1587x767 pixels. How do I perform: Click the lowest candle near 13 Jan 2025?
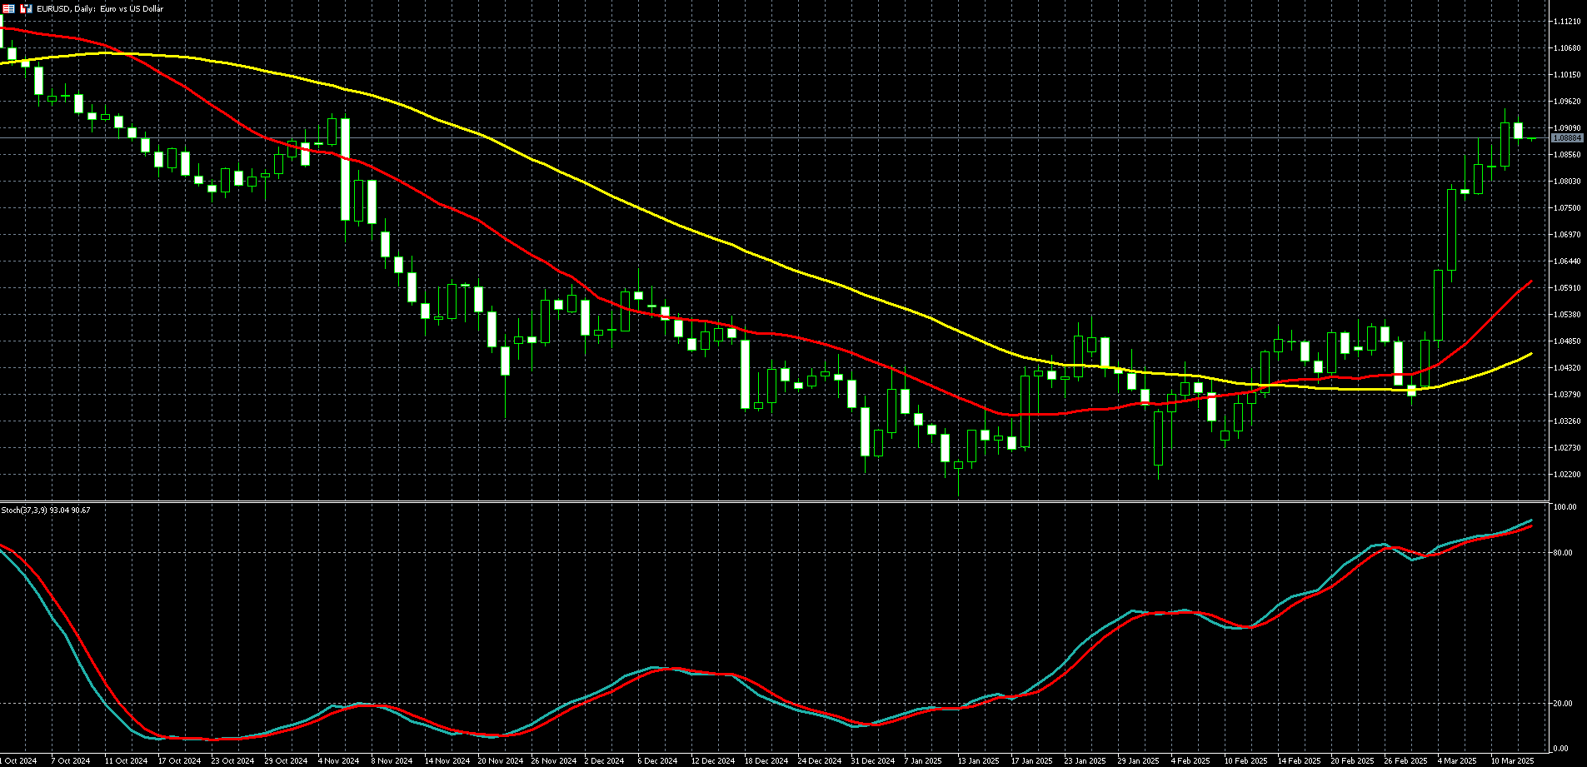958,465
